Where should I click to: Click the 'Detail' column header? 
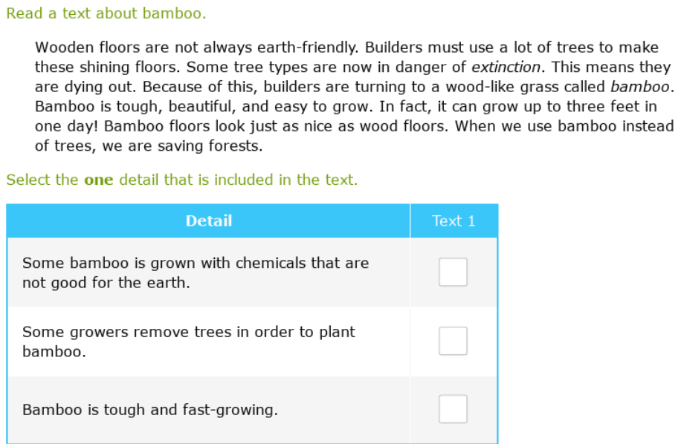(208, 221)
